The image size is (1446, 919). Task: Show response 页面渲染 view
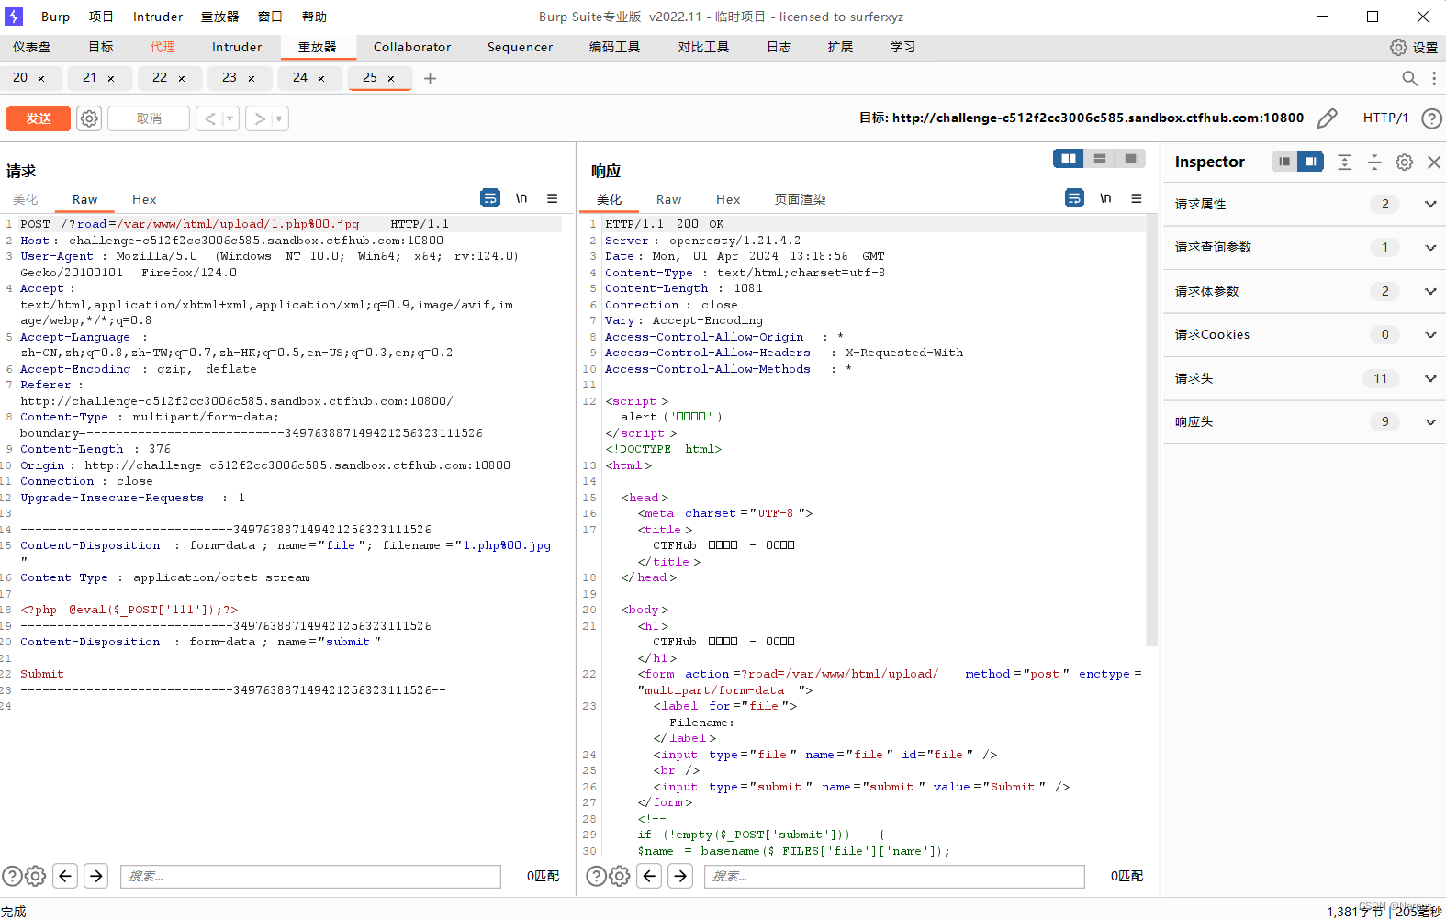click(x=800, y=199)
